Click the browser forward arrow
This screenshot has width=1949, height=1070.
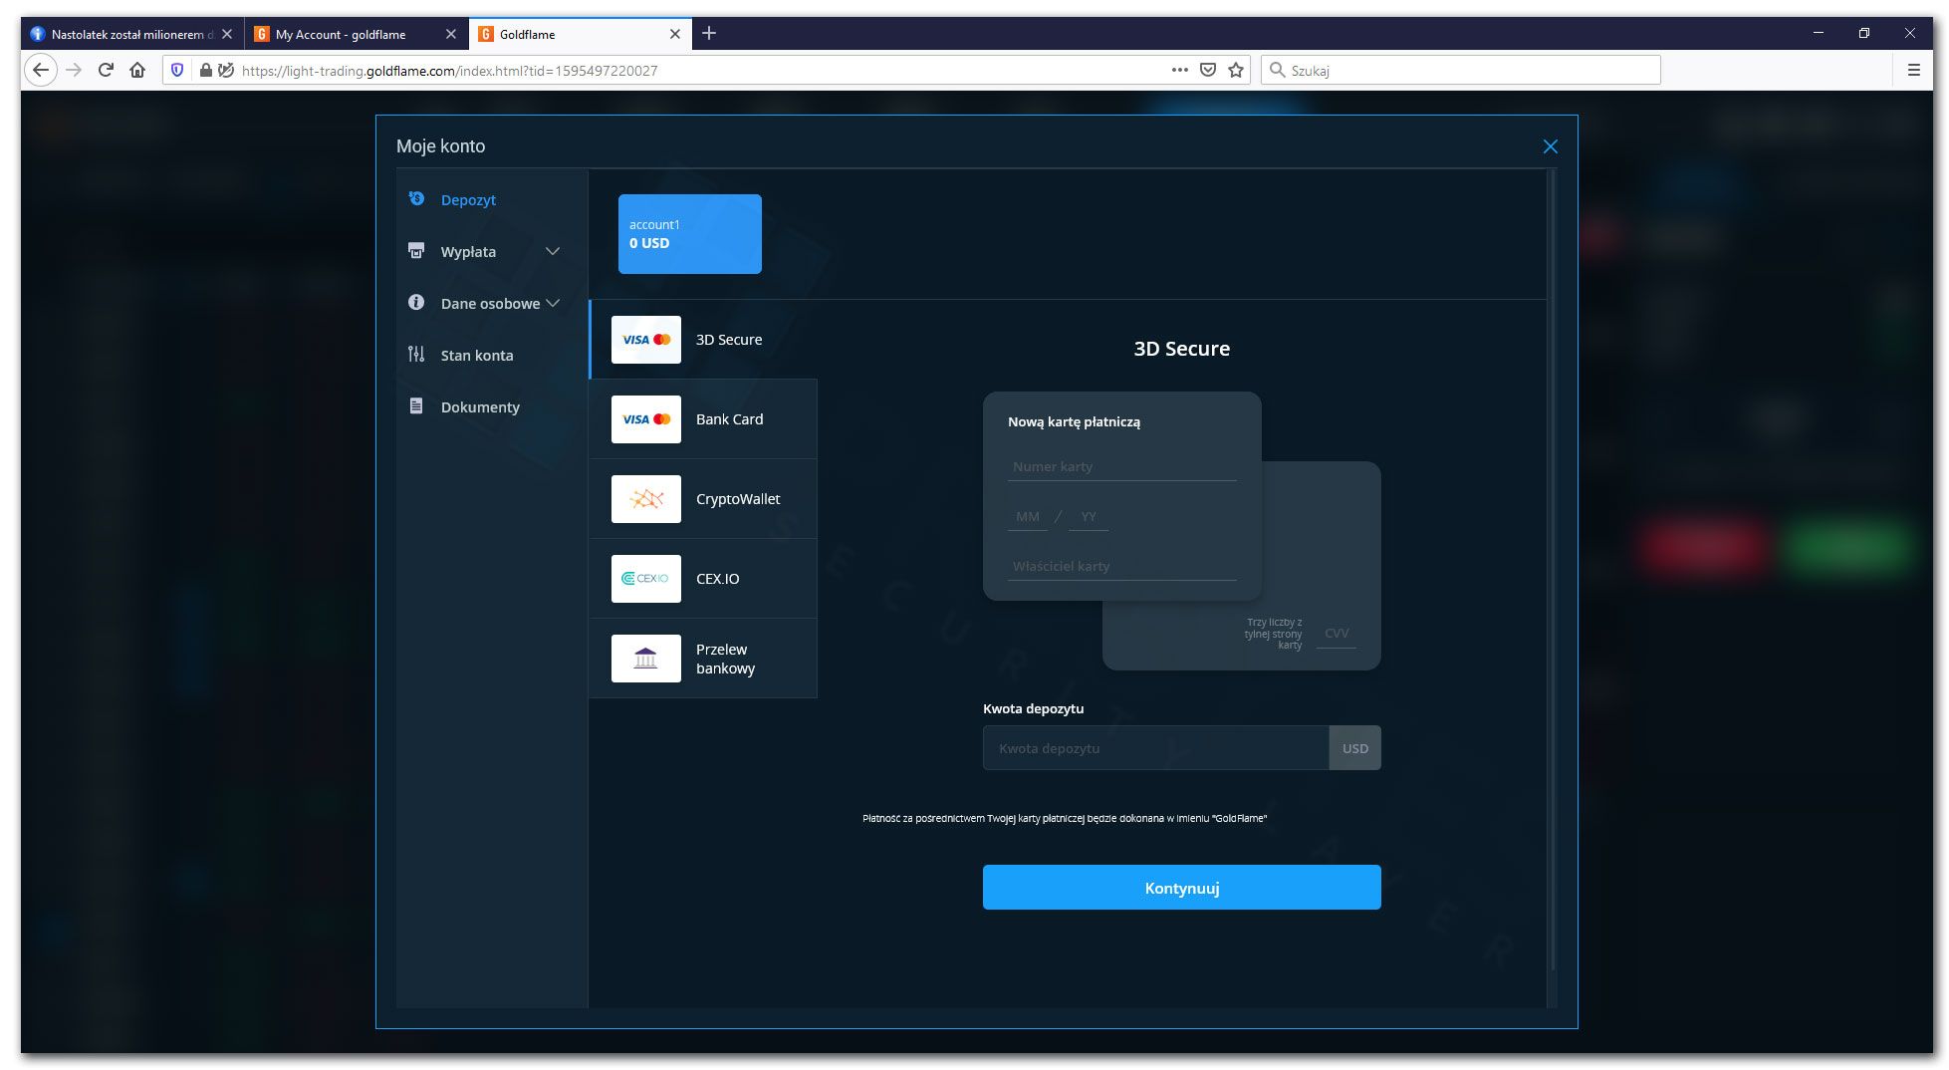pyautogui.click(x=74, y=70)
